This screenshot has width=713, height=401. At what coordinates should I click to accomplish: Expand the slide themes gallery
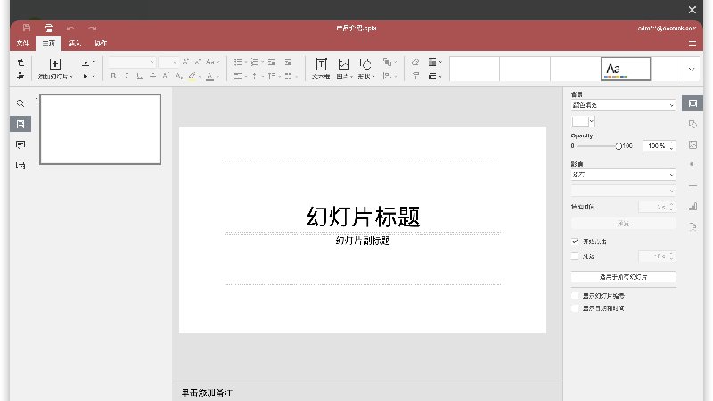(x=692, y=70)
